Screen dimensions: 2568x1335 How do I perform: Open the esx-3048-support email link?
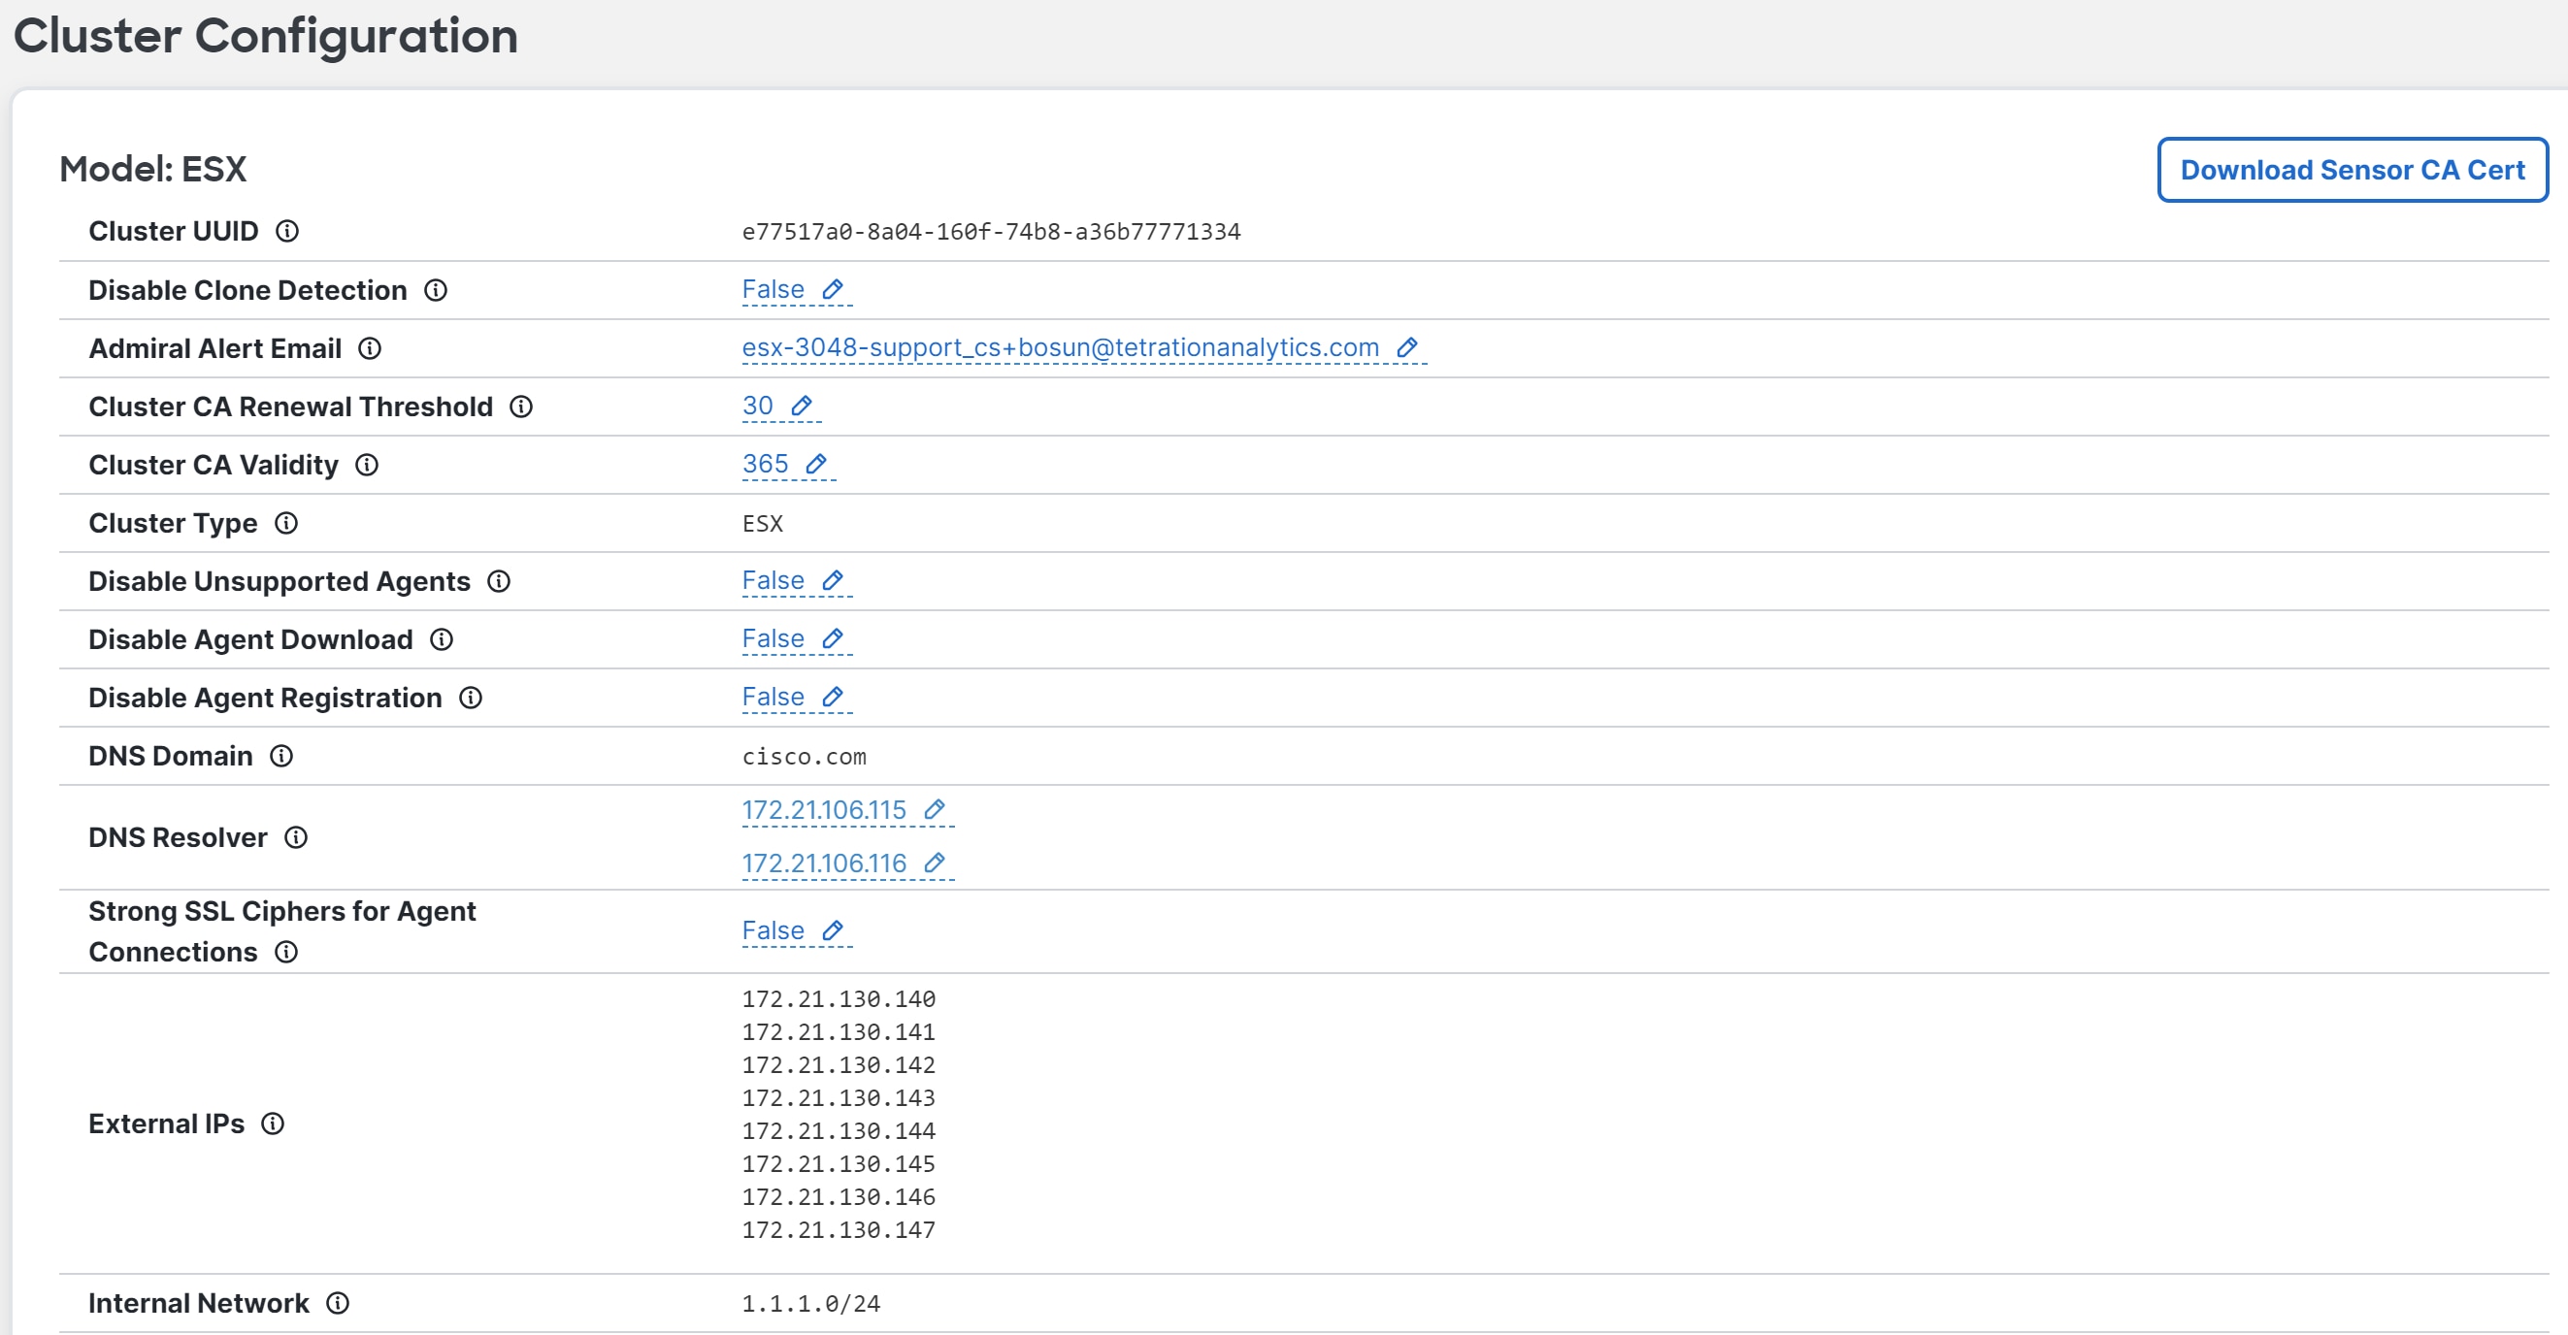1060,347
